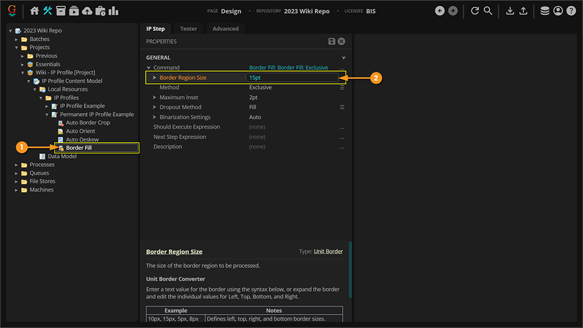This screenshot has height=328, width=583.
Task: Click the cloud upload Imports icon
Action: point(87,11)
